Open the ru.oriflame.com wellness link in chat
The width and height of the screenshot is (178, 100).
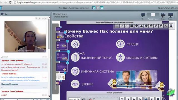point(20,79)
